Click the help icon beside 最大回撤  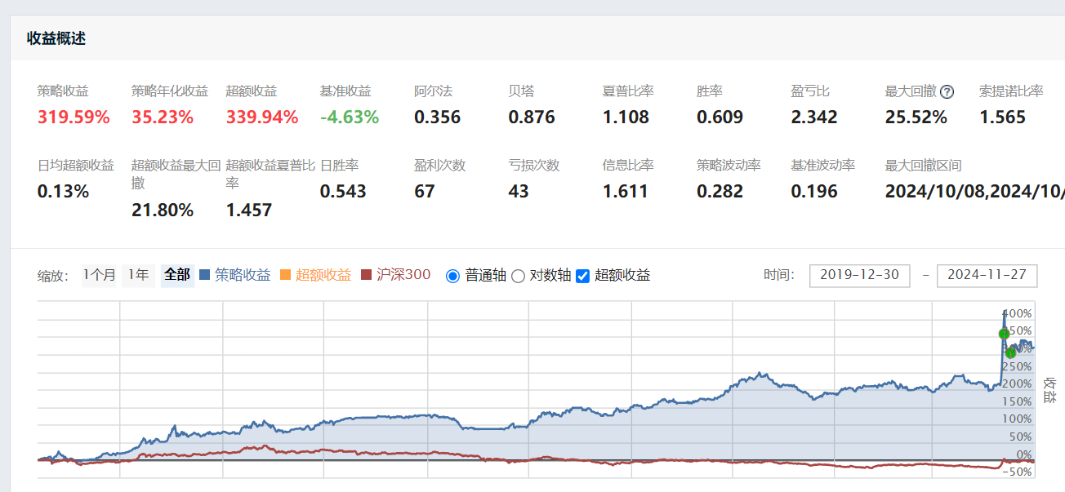point(947,92)
